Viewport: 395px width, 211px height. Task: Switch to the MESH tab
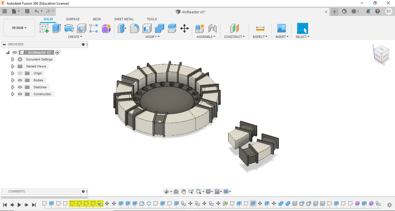coord(97,19)
